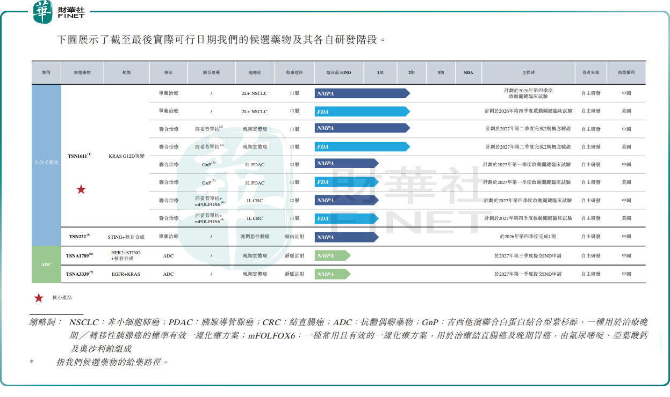Click the 縮略詞 abbreviations heading
This screenshot has width=670, height=397.
point(46,322)
